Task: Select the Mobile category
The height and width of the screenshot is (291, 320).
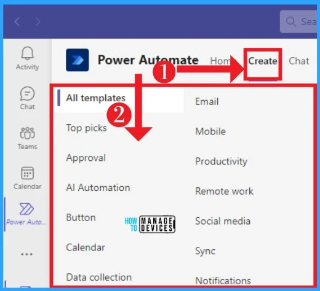Action: 210,131
